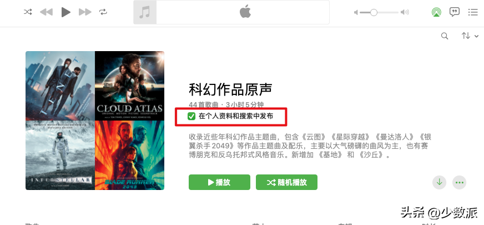Search within the playlist
The image size is (484, 225).
[445, 36]
